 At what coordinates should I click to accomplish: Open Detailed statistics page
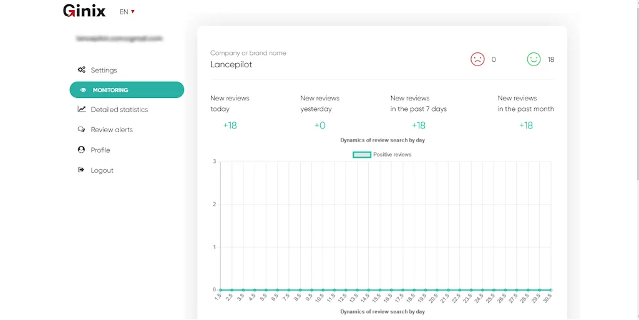[119, 110]
